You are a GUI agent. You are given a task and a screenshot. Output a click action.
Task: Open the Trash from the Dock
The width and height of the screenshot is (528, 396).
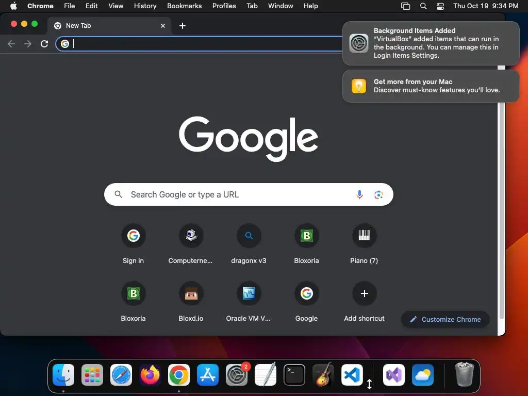(x=465, y=375)
